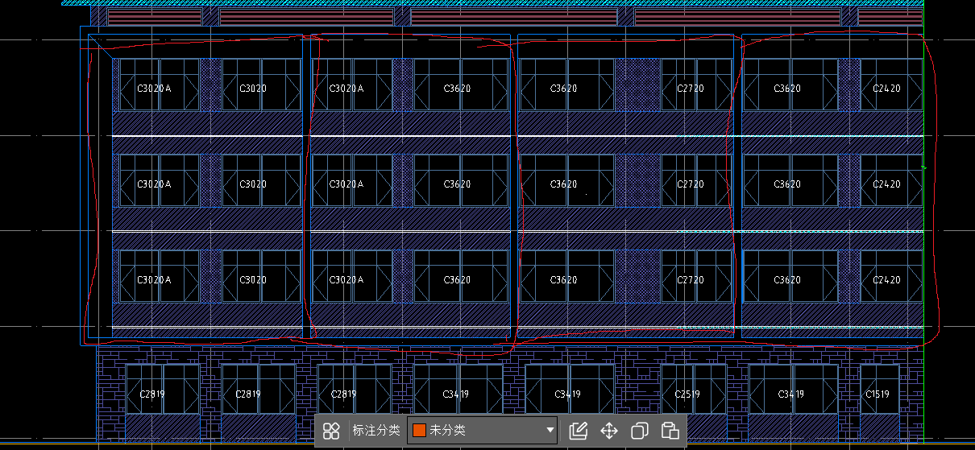Select the C1519 window label

(x=877, y=394)
